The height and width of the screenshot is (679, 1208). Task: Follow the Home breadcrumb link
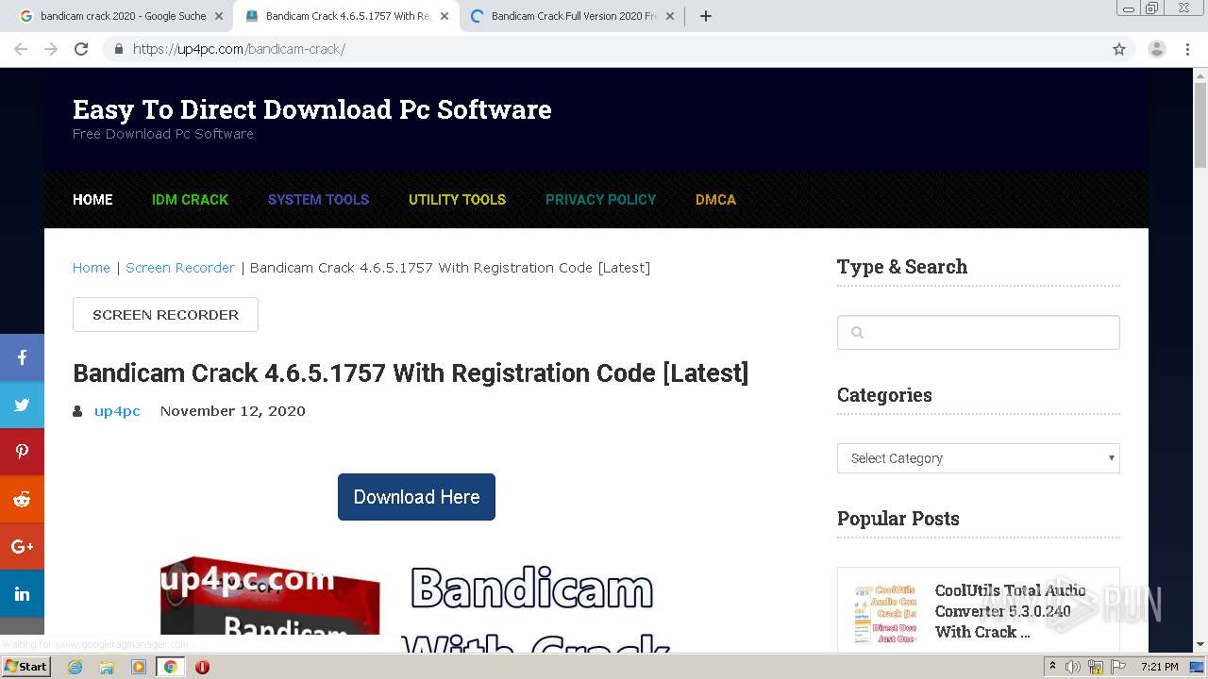[92, 268]
